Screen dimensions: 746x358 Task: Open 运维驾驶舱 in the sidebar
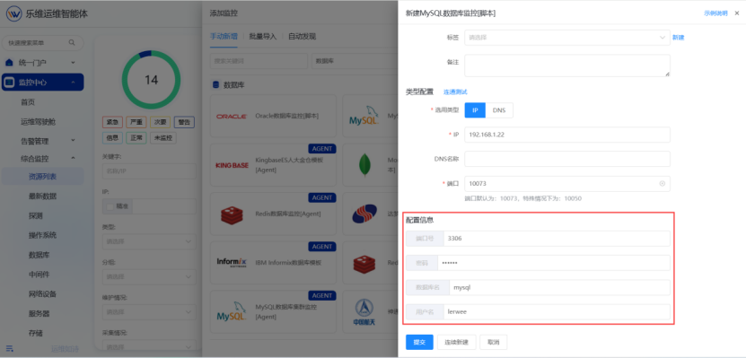[38, 122]
